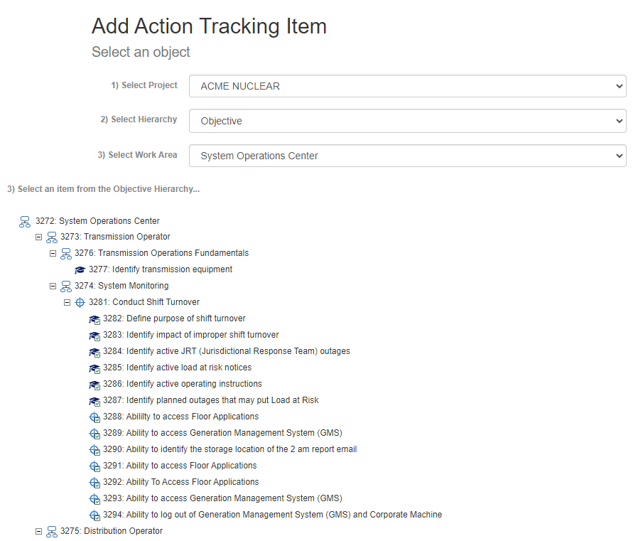Click the target icon for item 3294
Screen dimensions: 638x541
94,515
